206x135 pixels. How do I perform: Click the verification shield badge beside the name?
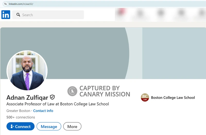tap(52, 97)
